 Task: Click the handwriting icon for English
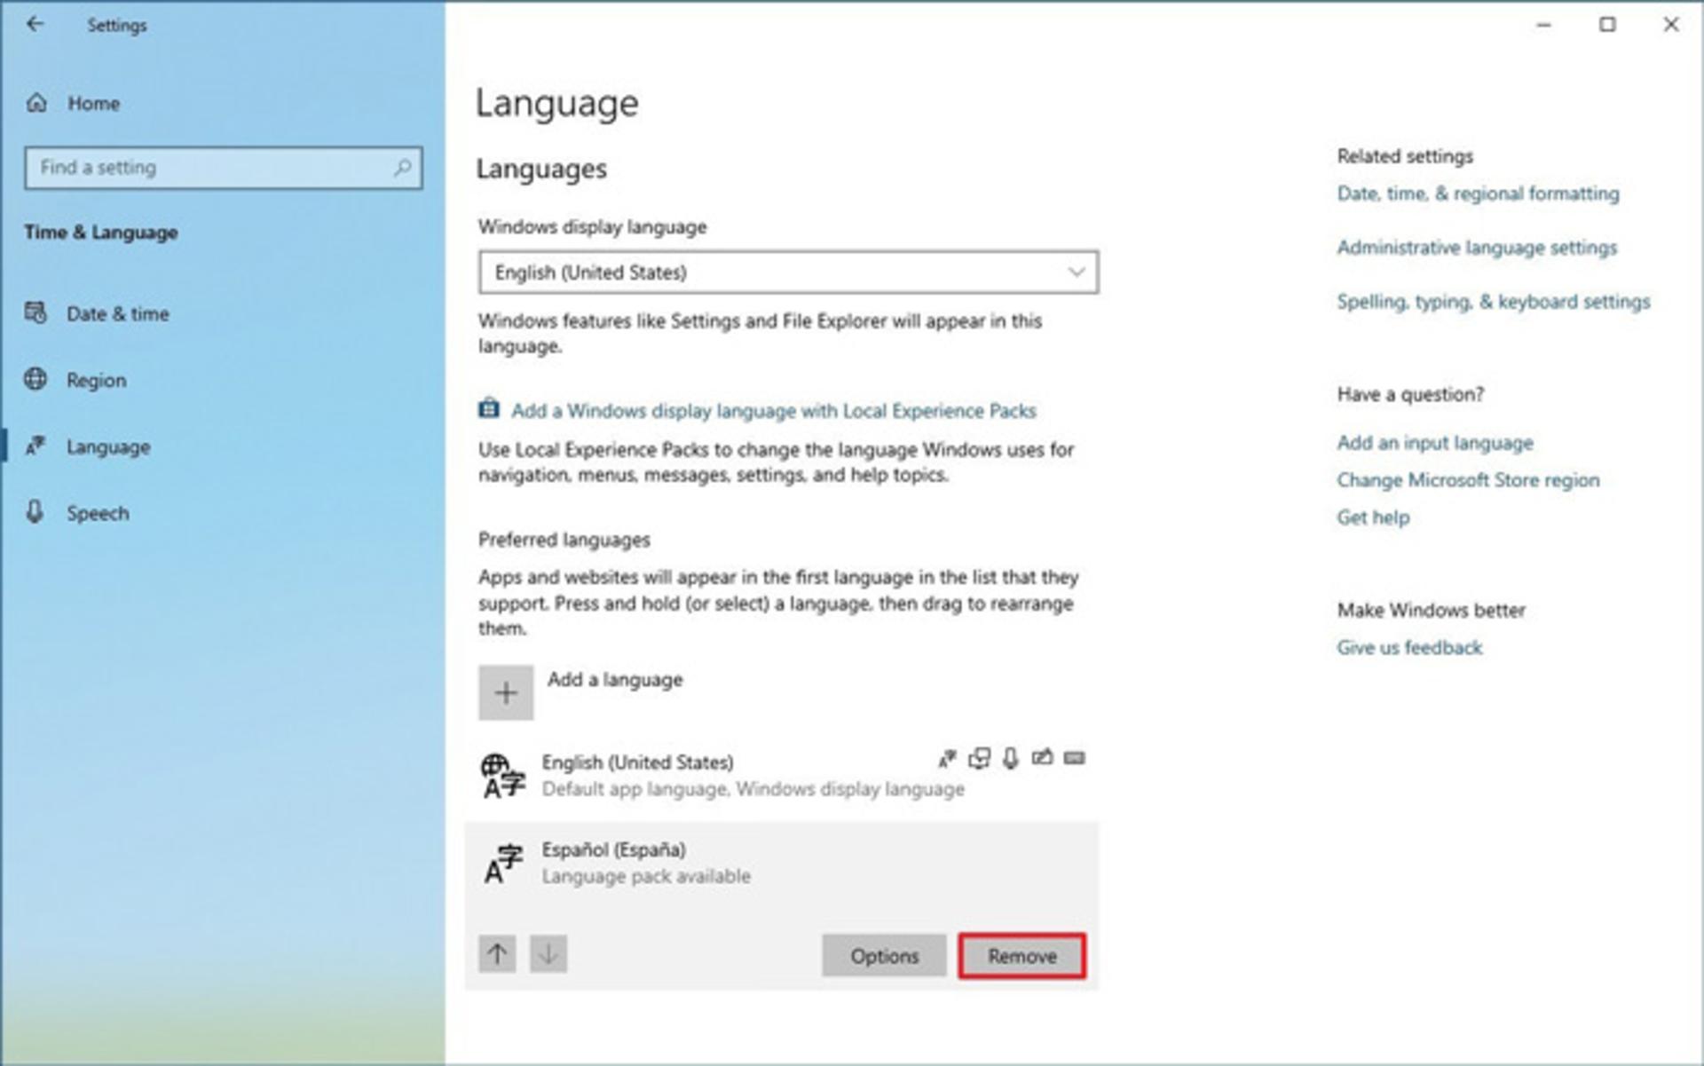[x=1042, y=758]
